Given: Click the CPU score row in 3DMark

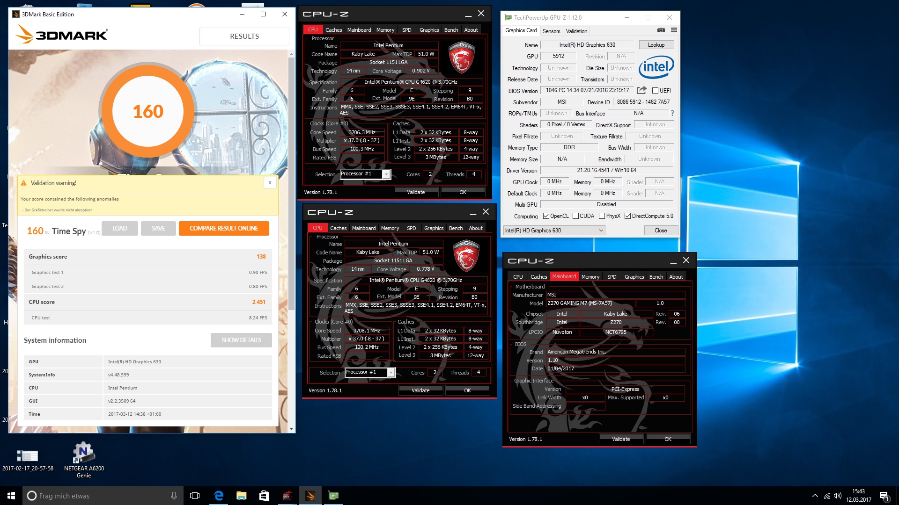Looking at the screenshot, I should click(147, 302).
